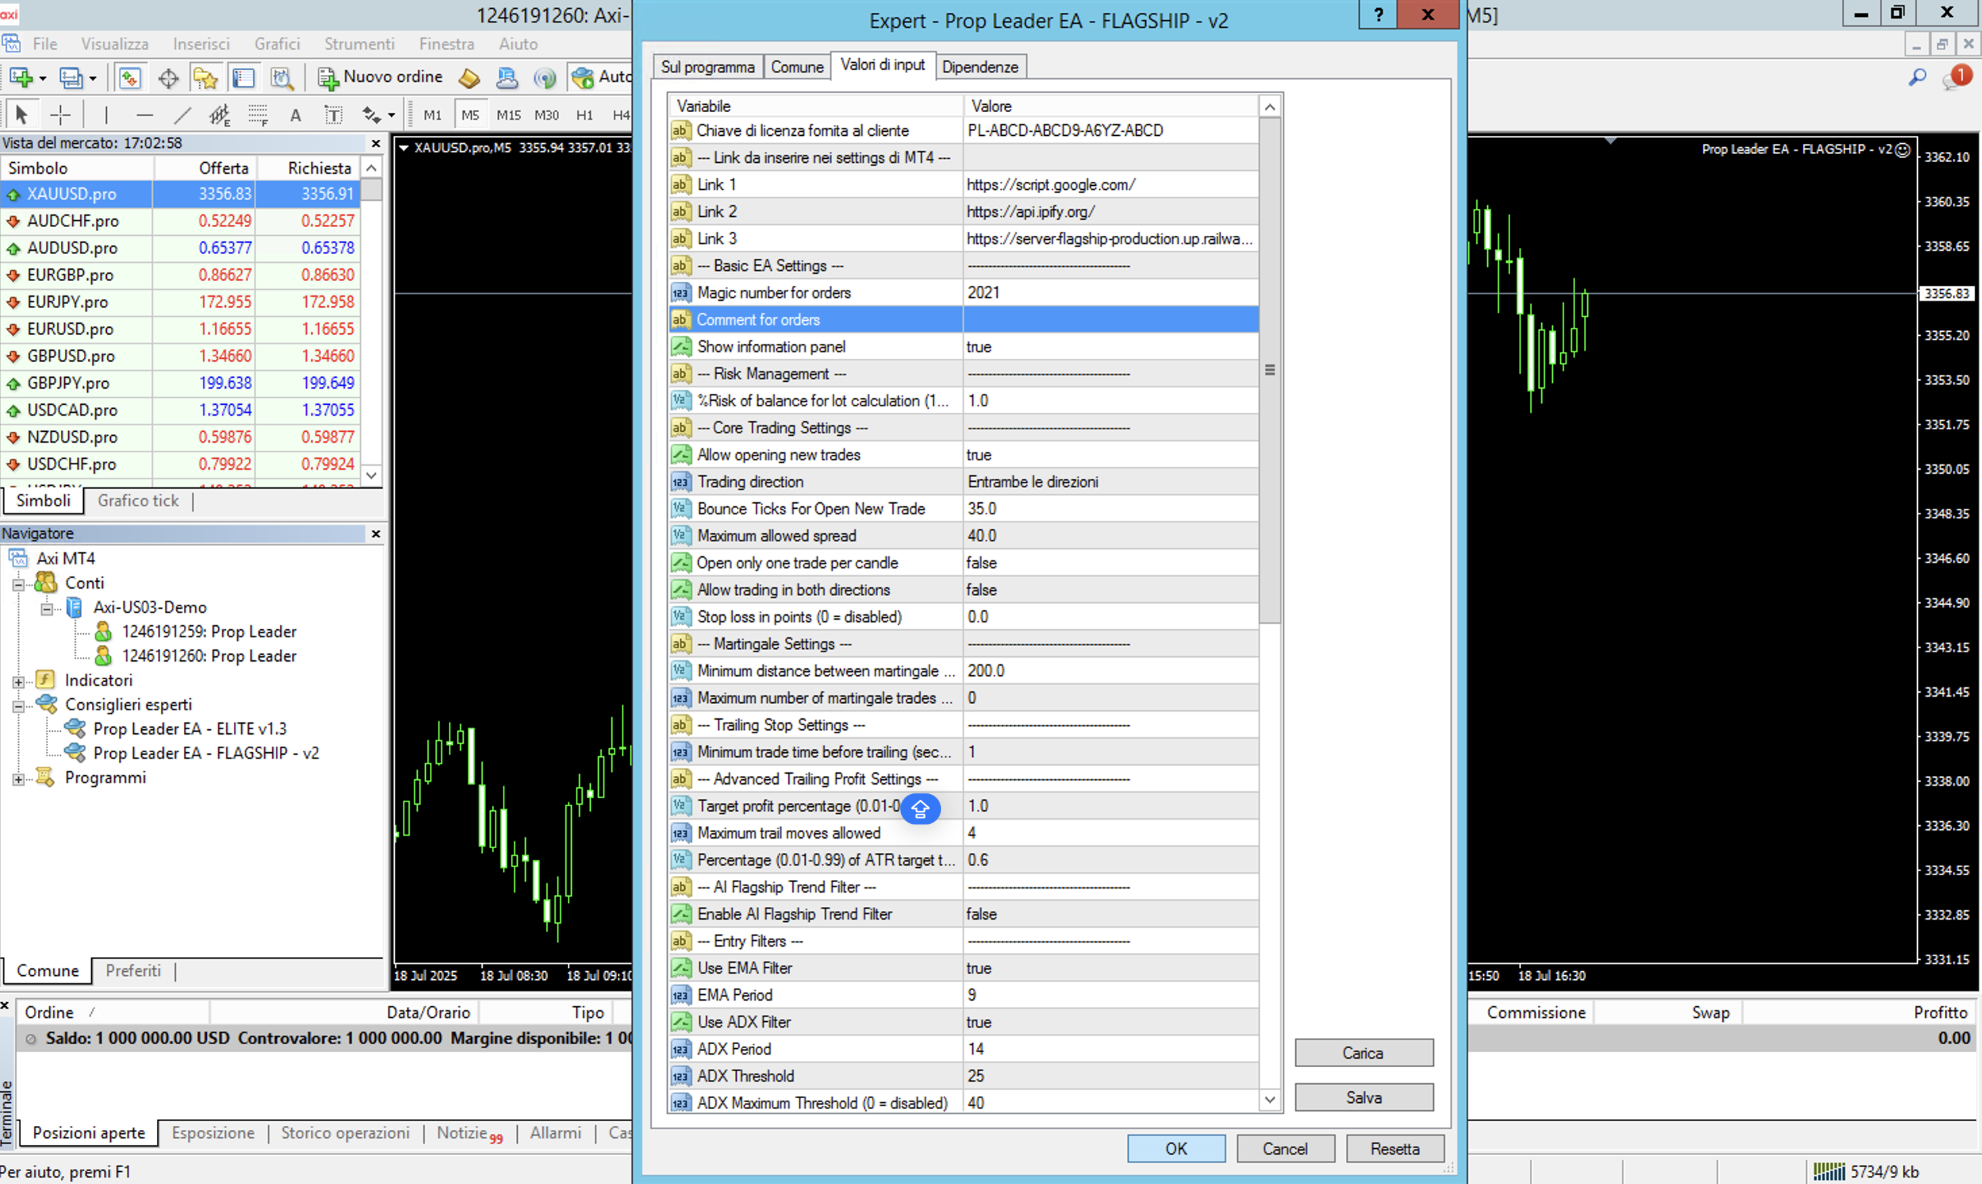
Task: Expand the Indicatori tree node
Action: coord(18,681)
